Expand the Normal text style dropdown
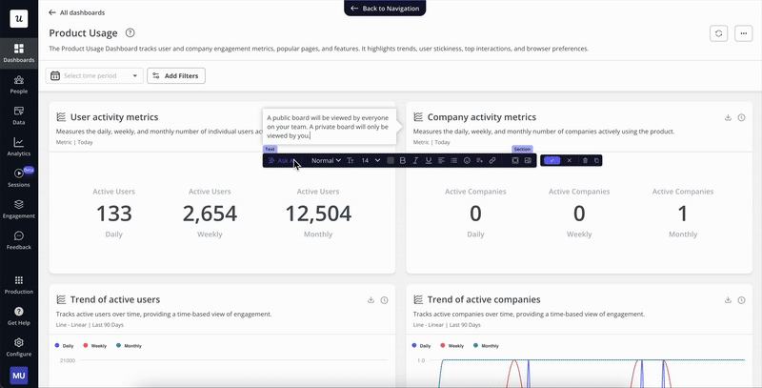 [327, 160]
